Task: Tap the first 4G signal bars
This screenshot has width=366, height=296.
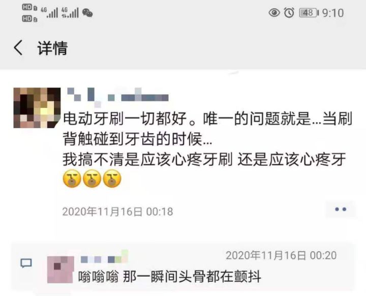Action: [x=49, y=13]
